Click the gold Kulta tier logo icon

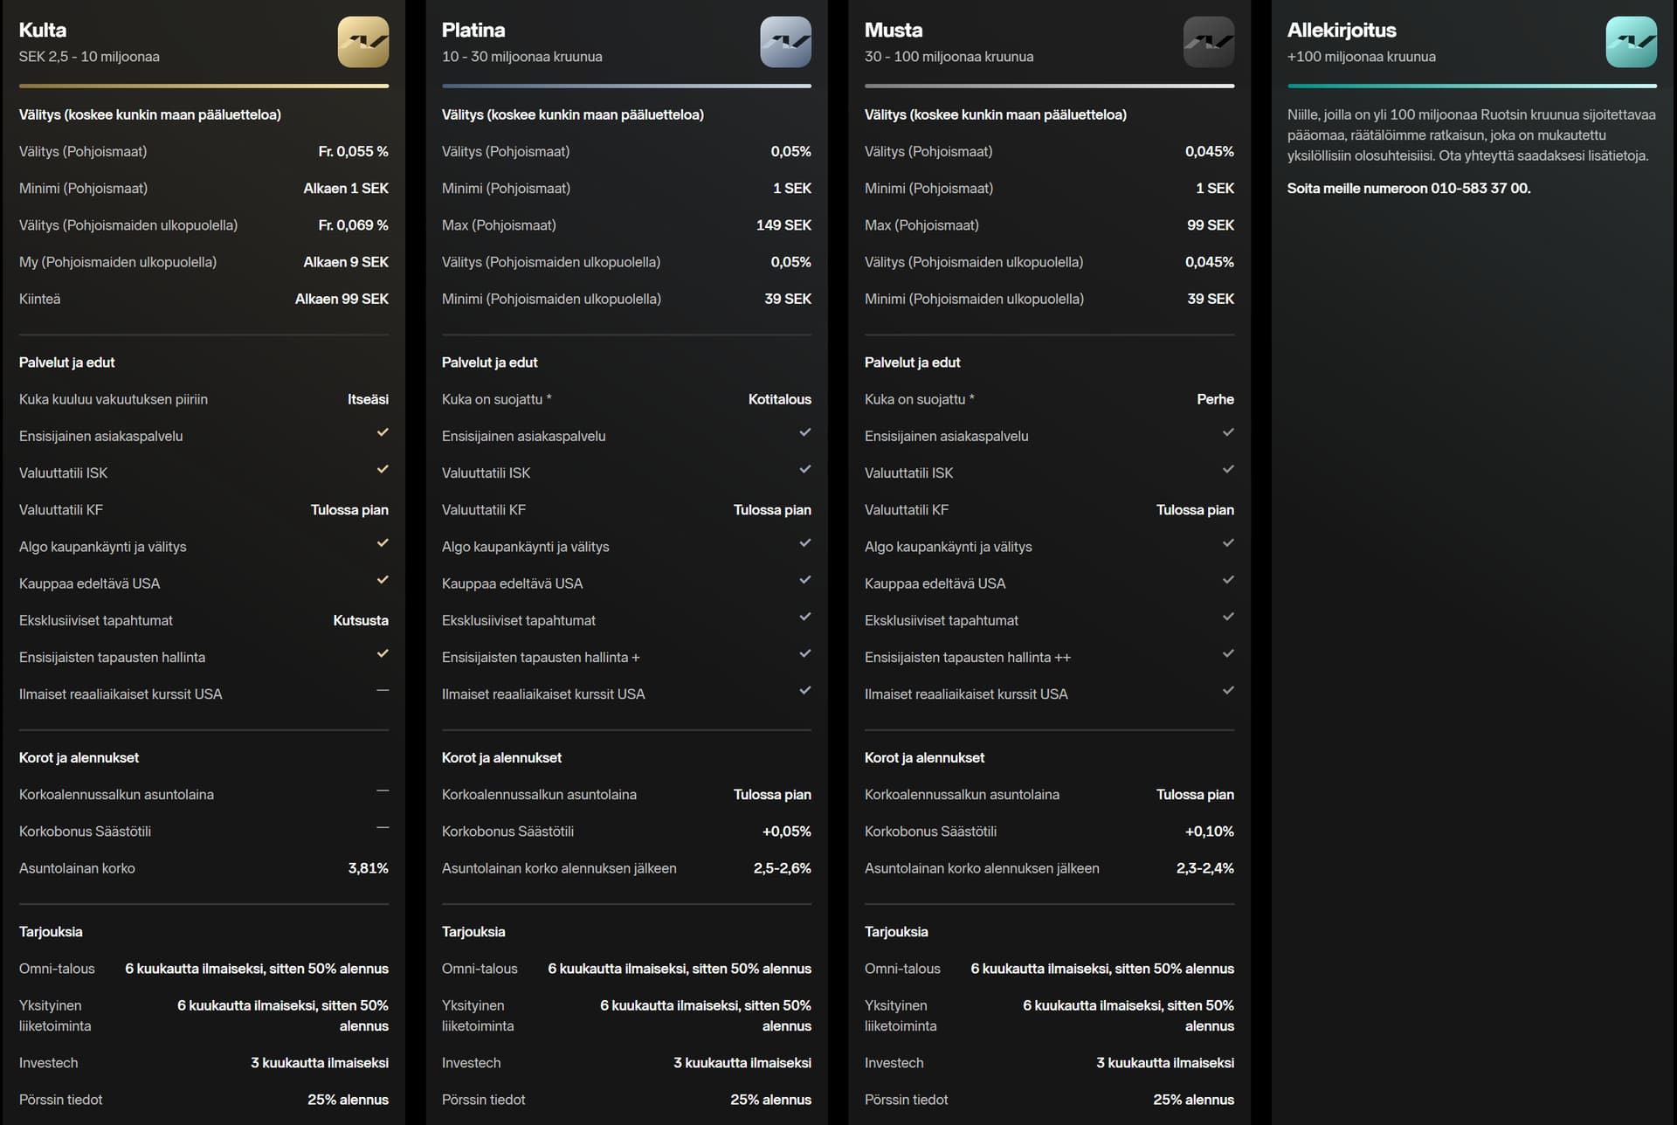point(363,42)
